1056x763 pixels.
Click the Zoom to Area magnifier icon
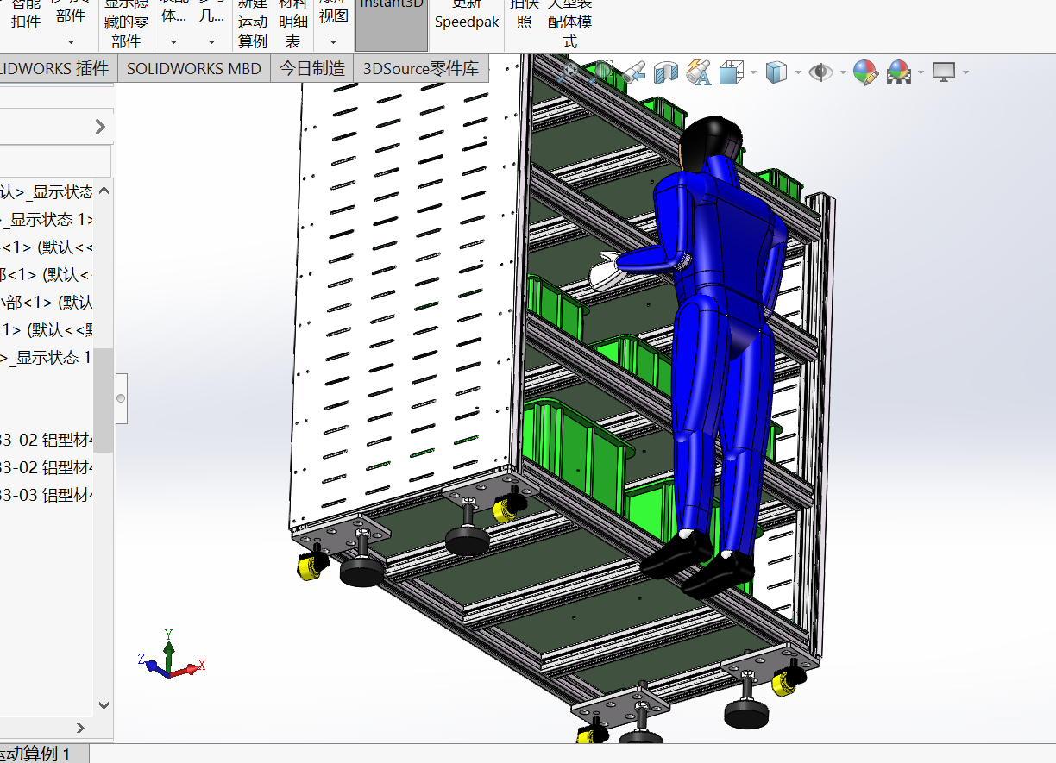(602, 72)
